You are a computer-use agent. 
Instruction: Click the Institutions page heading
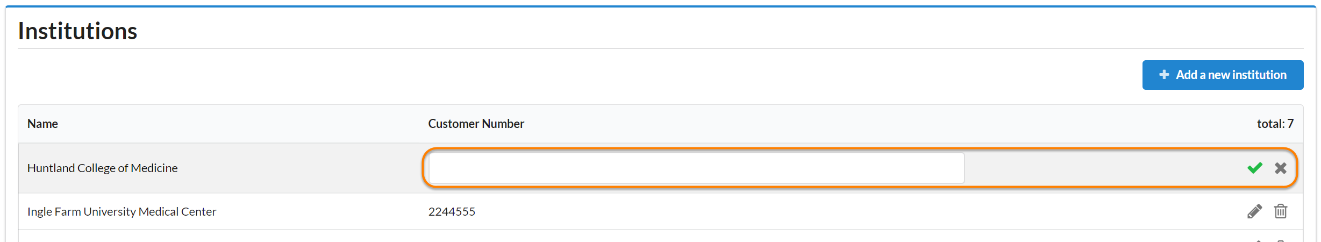click(77, 31)
